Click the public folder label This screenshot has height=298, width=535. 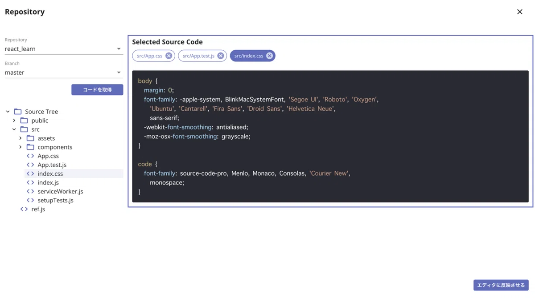click(x=40, y=121)
